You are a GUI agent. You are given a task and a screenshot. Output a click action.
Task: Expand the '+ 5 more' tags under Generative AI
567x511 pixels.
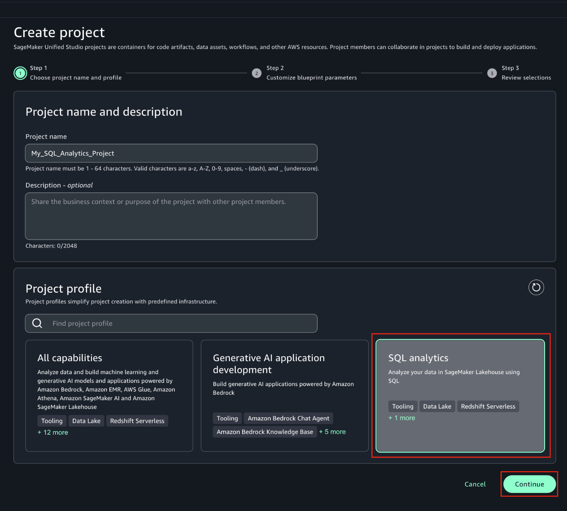coord(332,432)
